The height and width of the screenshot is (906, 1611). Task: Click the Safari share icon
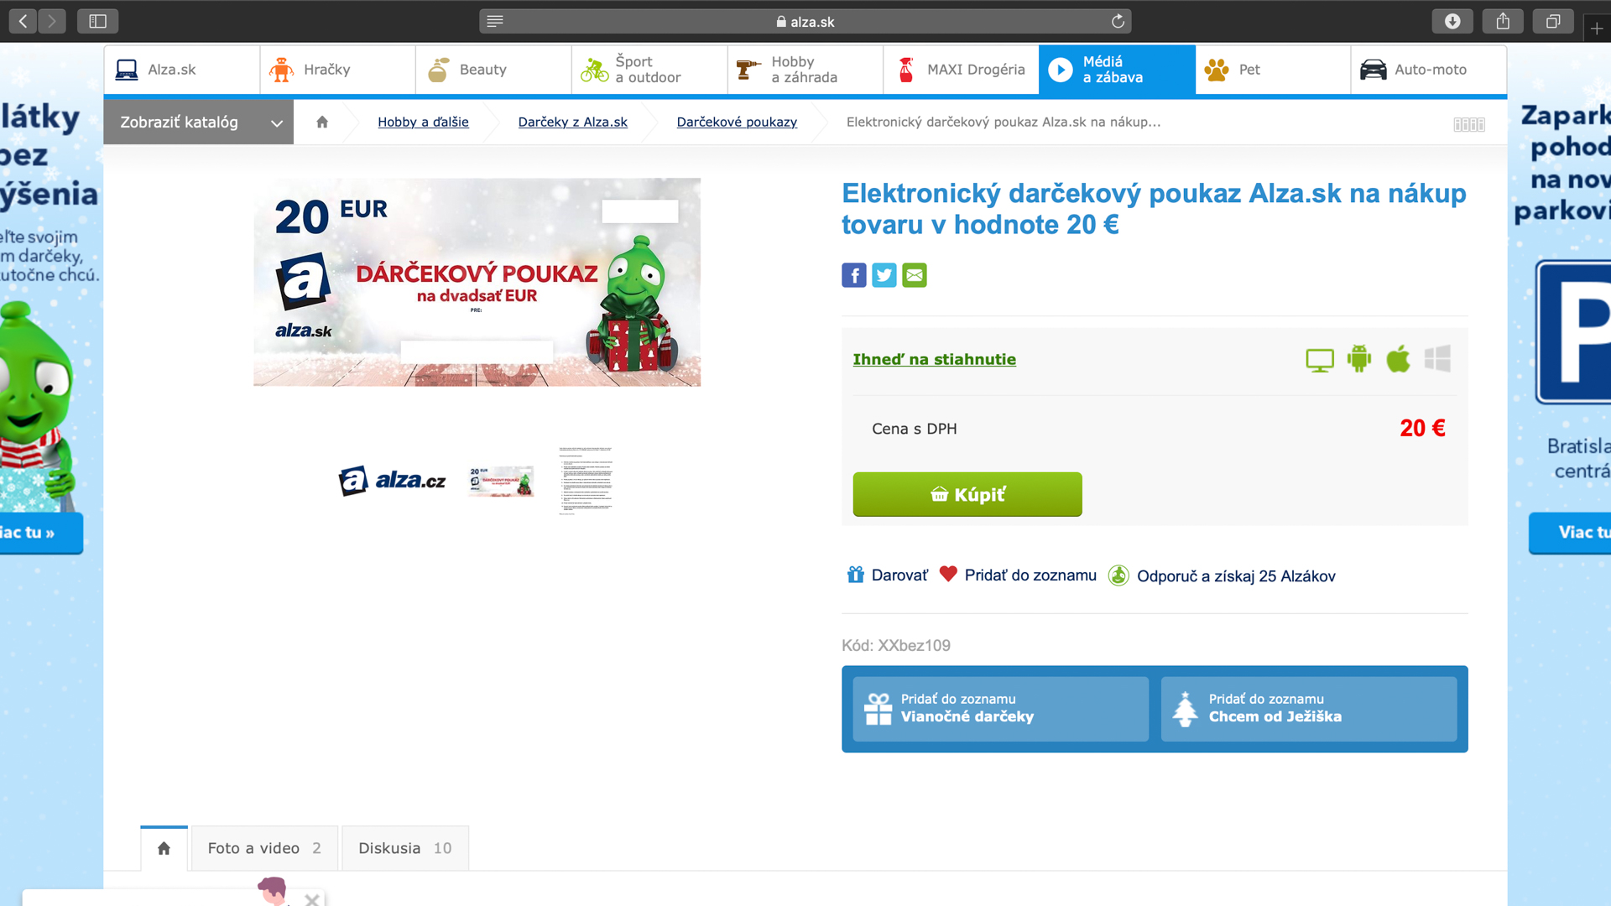coord(1503,22)
